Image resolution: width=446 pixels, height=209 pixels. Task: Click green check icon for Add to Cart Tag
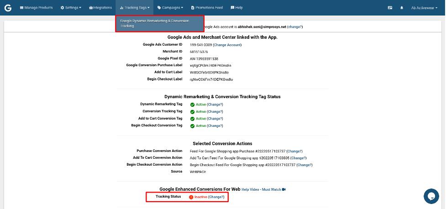tap(192, 119)
